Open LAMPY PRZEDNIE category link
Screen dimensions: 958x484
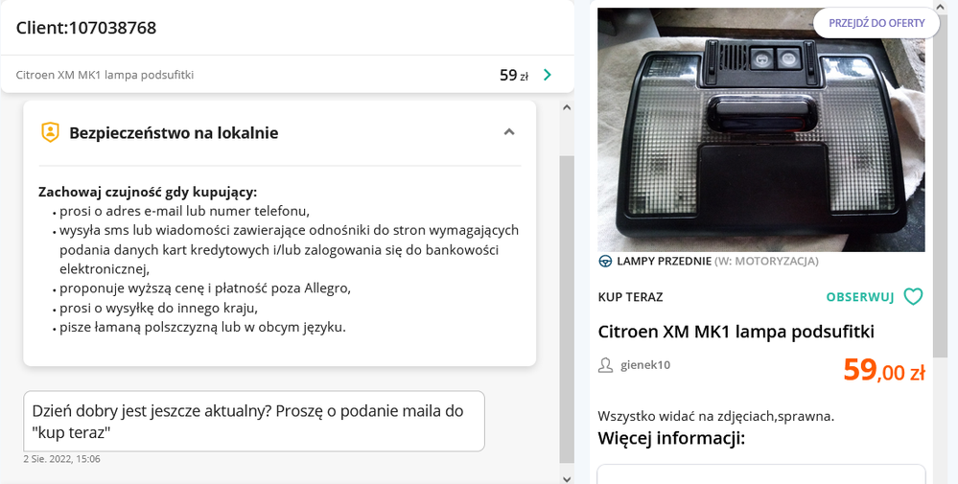665,262
